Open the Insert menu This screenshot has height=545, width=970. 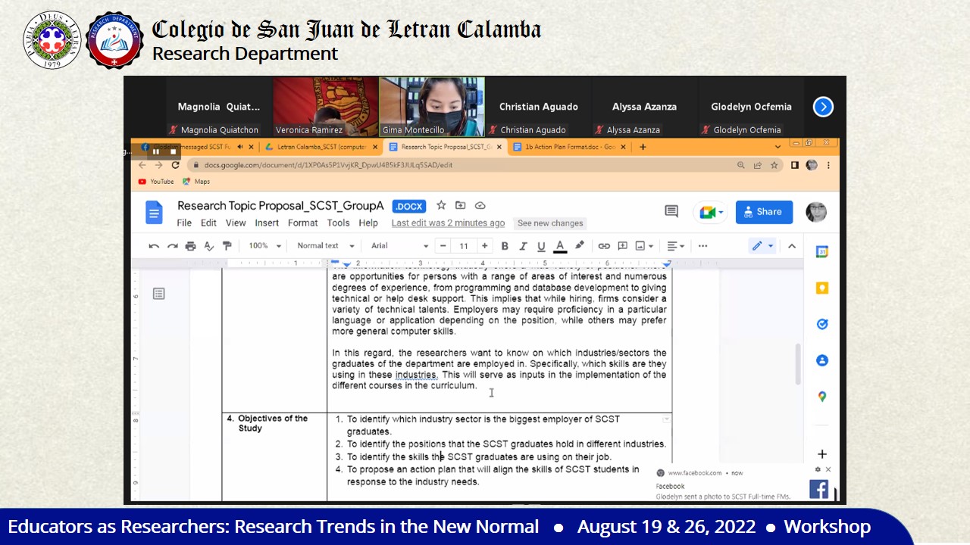pos(267,223)
